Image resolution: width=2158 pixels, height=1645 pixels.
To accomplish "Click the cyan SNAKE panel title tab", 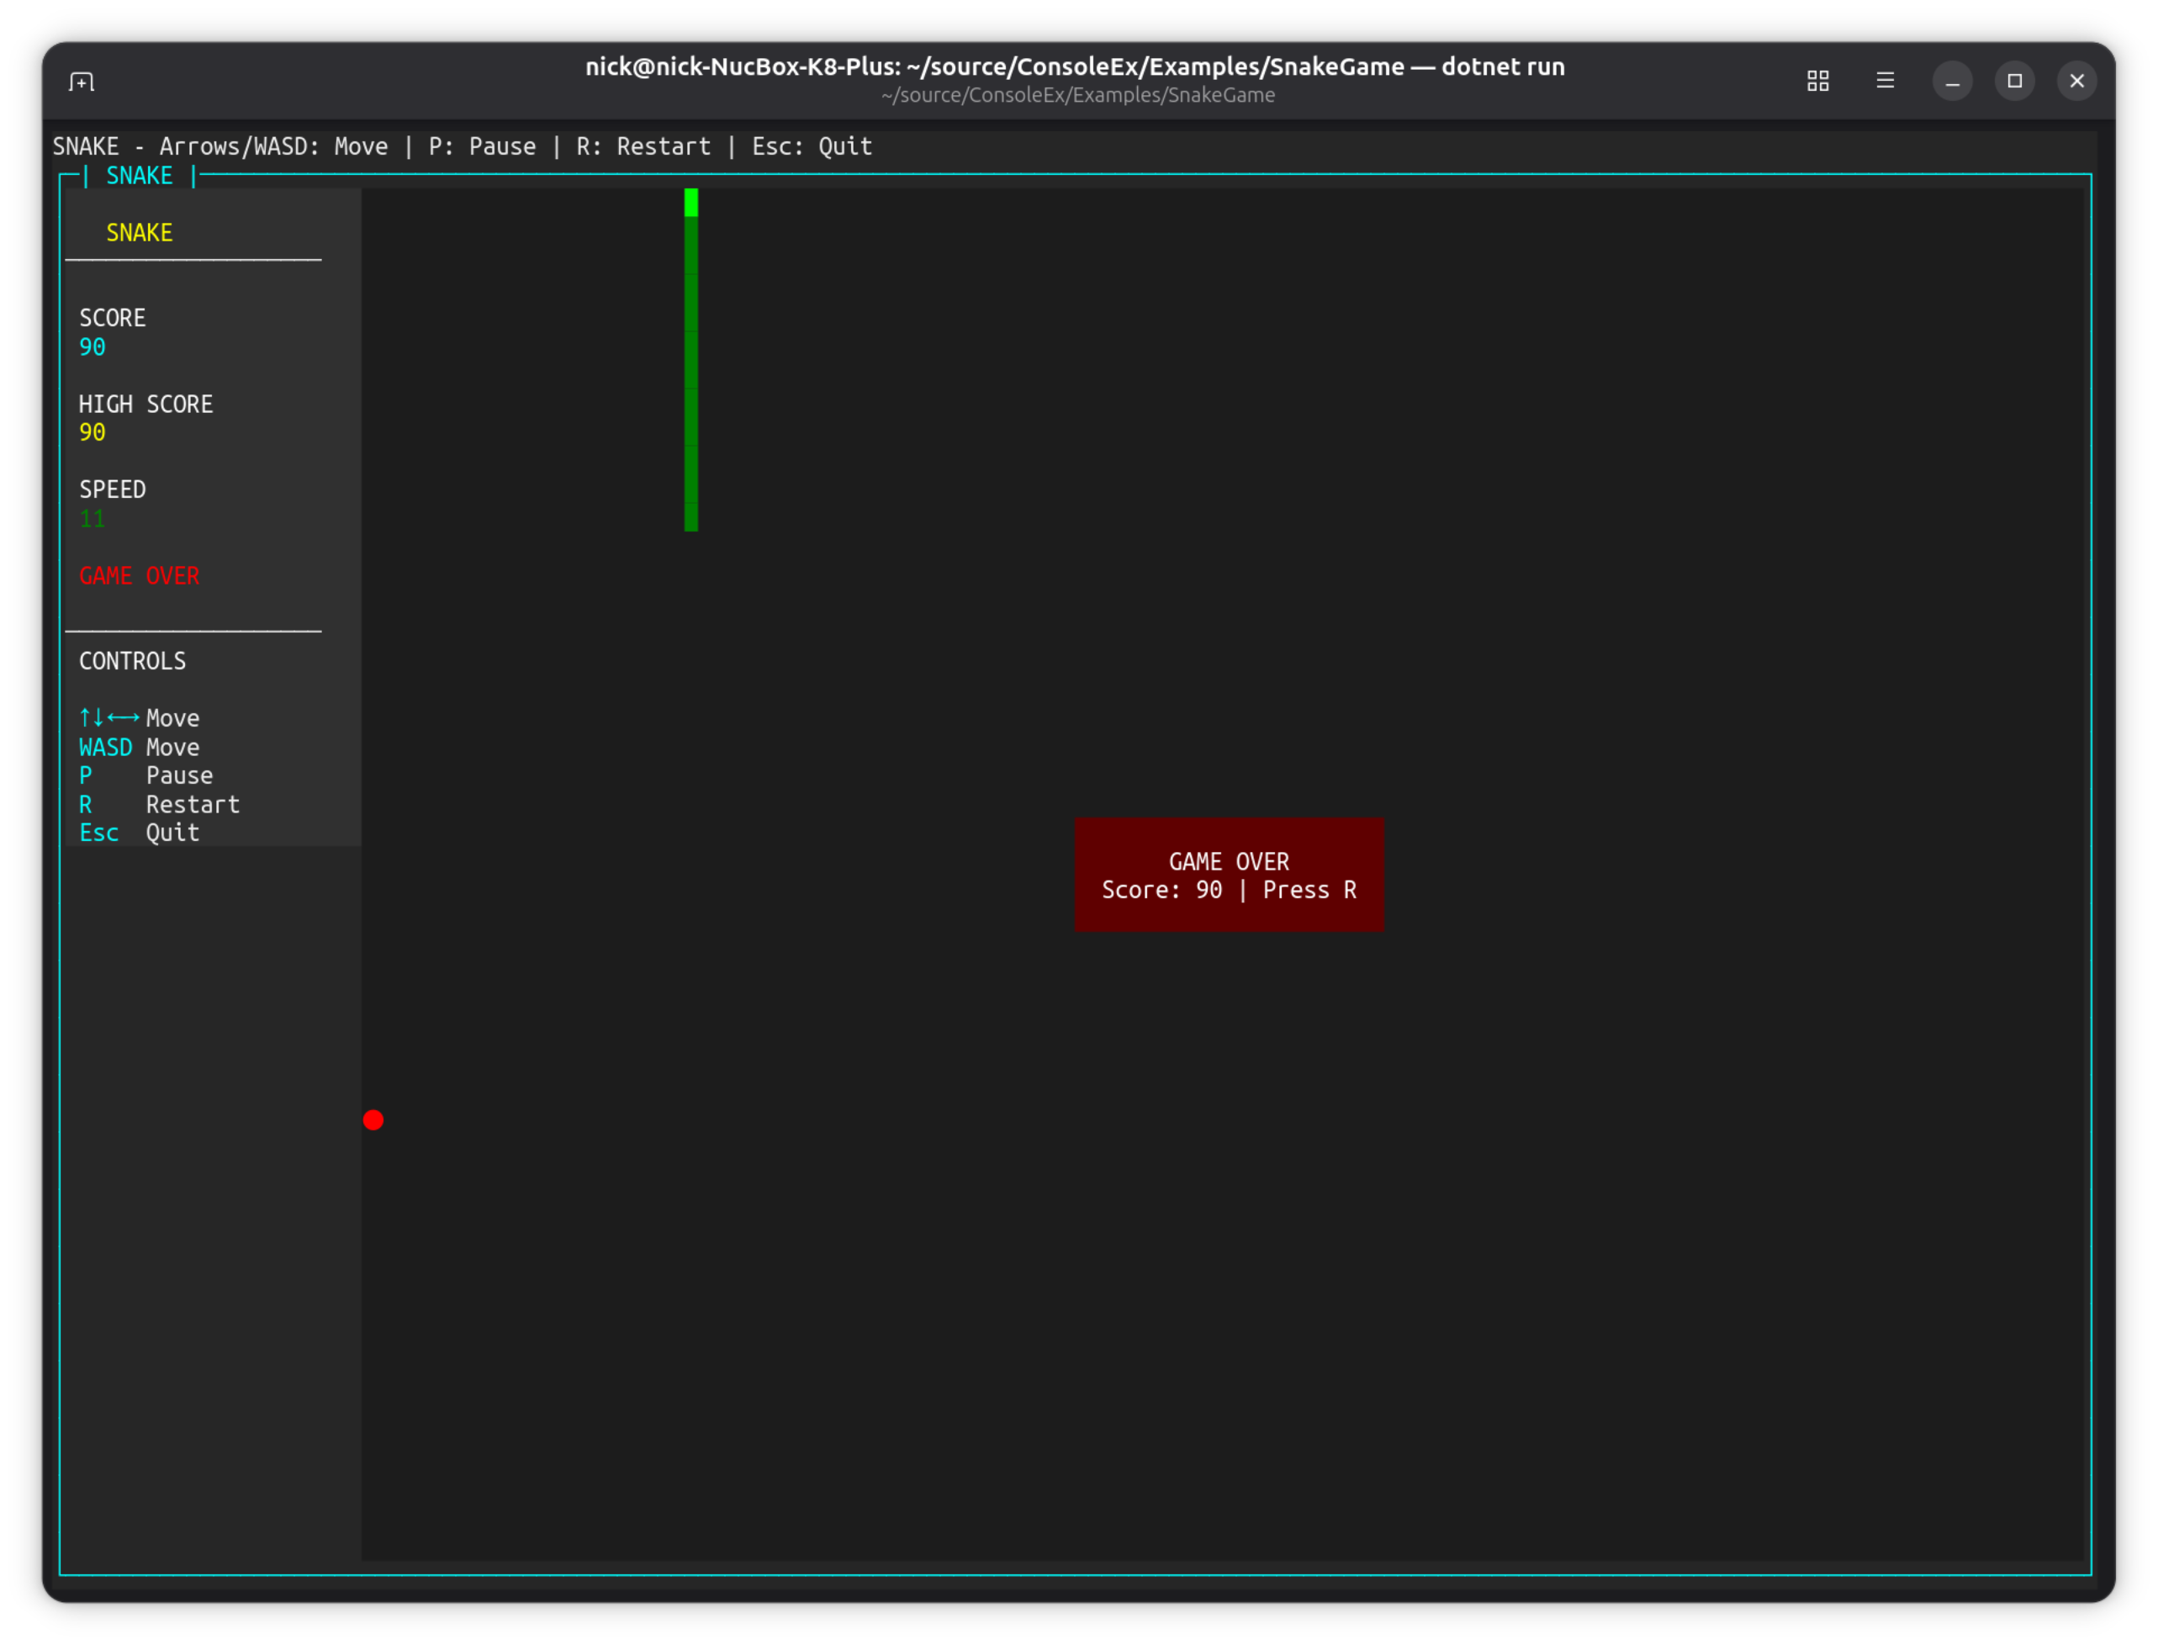I will pyautogui.click(x=139, y=177).
